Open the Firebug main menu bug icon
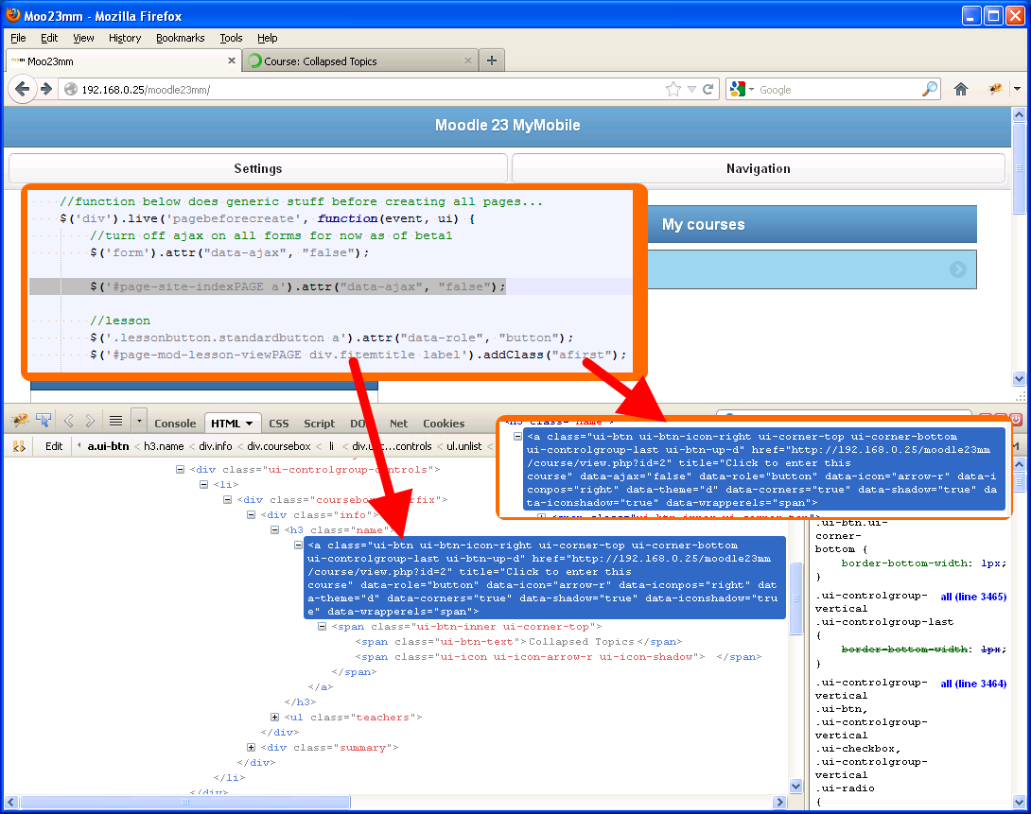The width and height of the screenshot is (1031, 814). pyautogui.click(x=19, y=421)
